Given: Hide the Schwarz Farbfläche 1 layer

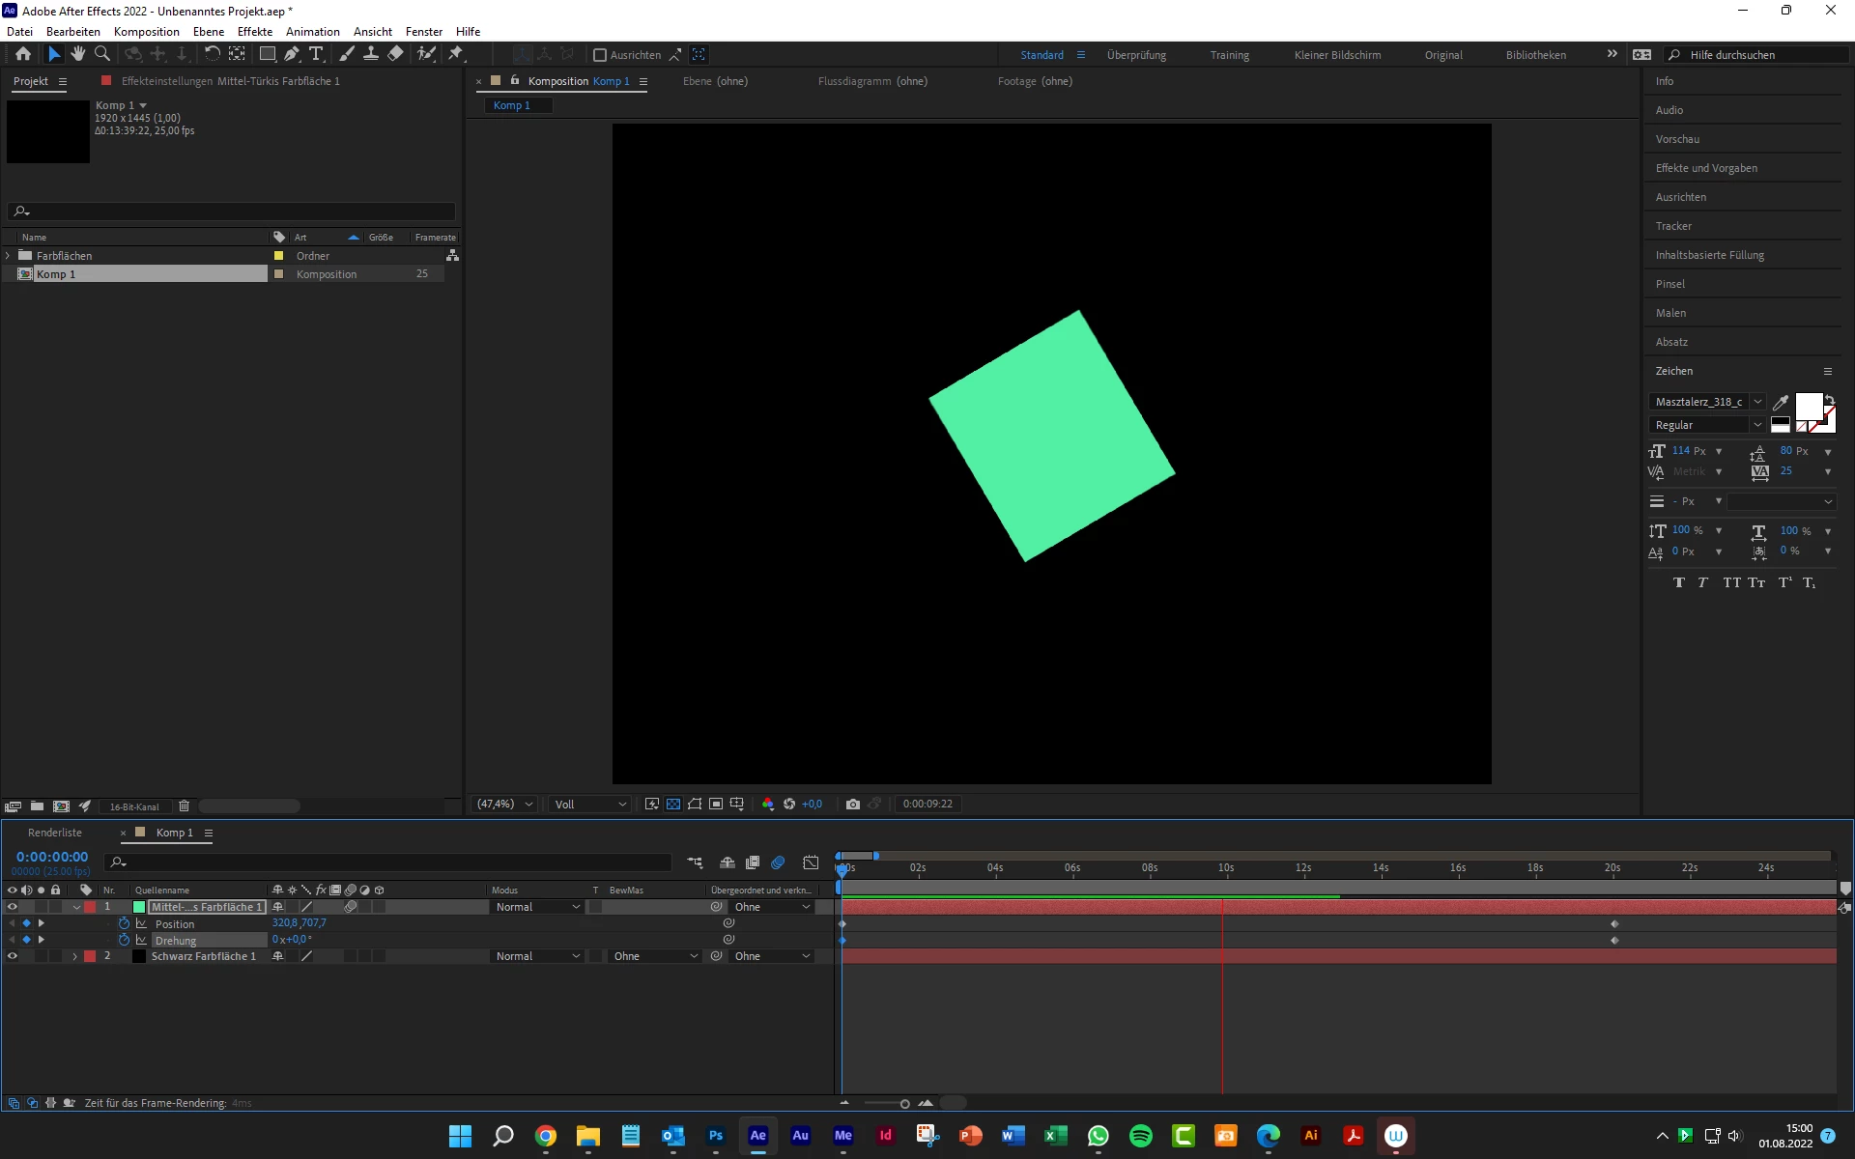Looking at the screenshot, I should pyautogui.click(x=13, y=956).
